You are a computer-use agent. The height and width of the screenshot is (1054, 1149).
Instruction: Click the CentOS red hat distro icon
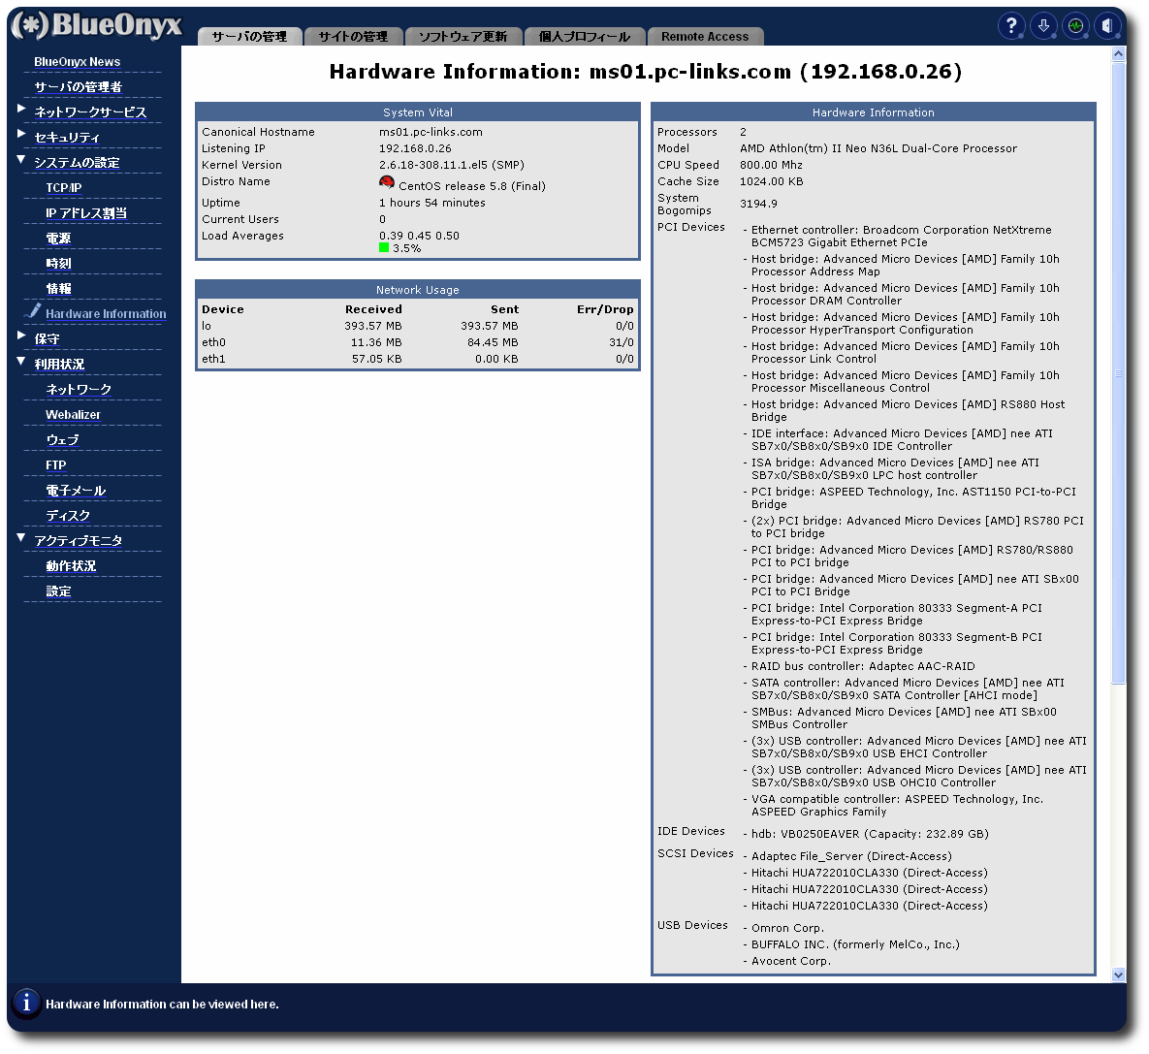point(387,182)
